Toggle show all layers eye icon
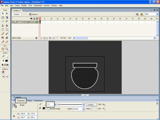 pos(31,19)
